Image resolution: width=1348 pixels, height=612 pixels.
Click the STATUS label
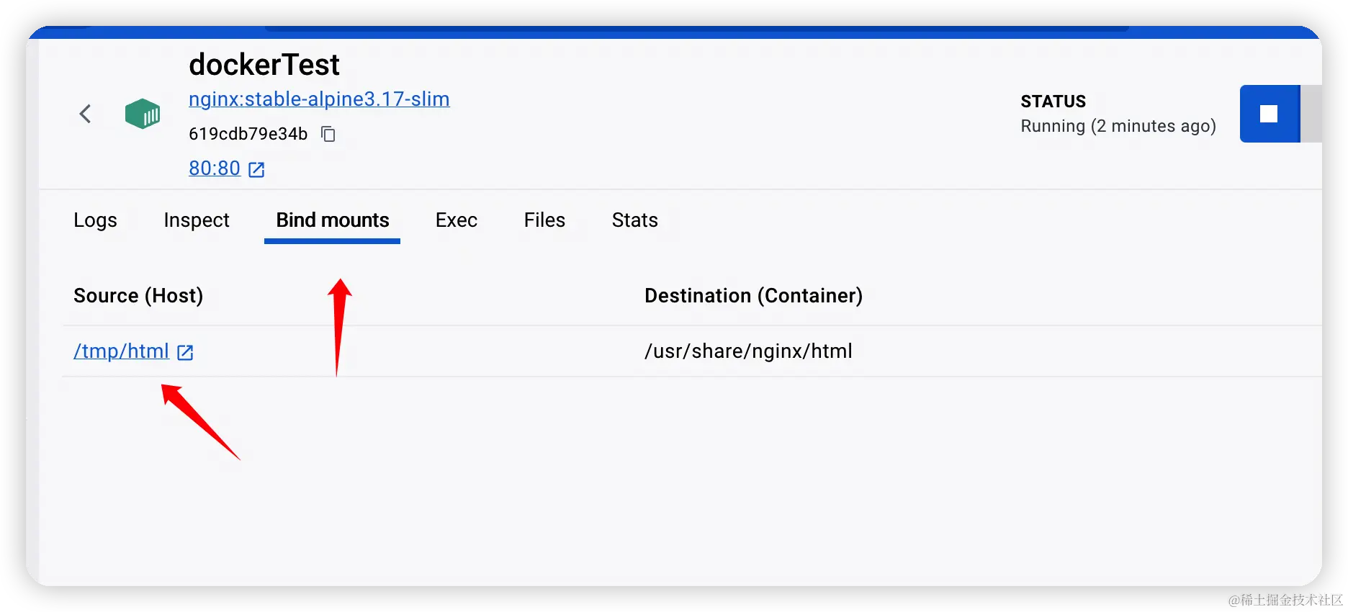click(1053, 102)
